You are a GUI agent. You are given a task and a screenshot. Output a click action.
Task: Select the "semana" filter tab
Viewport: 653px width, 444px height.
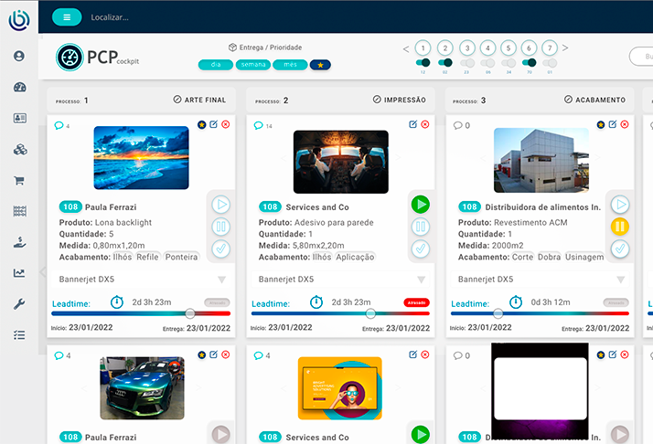coord(253,65)
